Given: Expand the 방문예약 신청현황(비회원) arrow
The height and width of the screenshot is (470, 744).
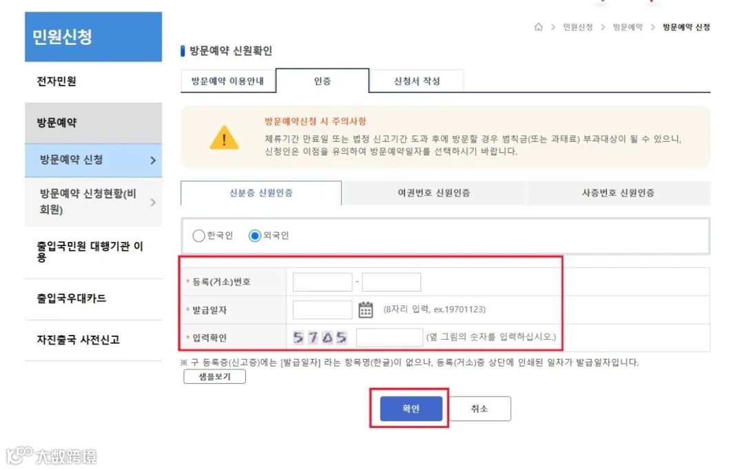Looking at the screenshot, I should (x=153, y=202).
